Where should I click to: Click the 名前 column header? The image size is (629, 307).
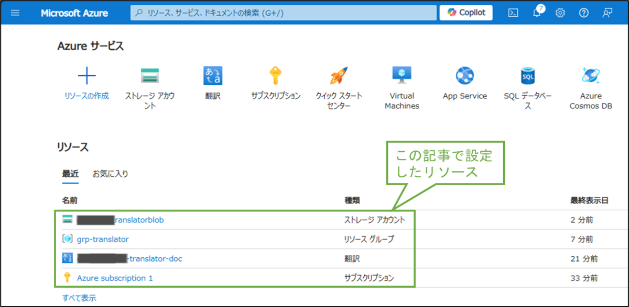(x=70, y=200)
